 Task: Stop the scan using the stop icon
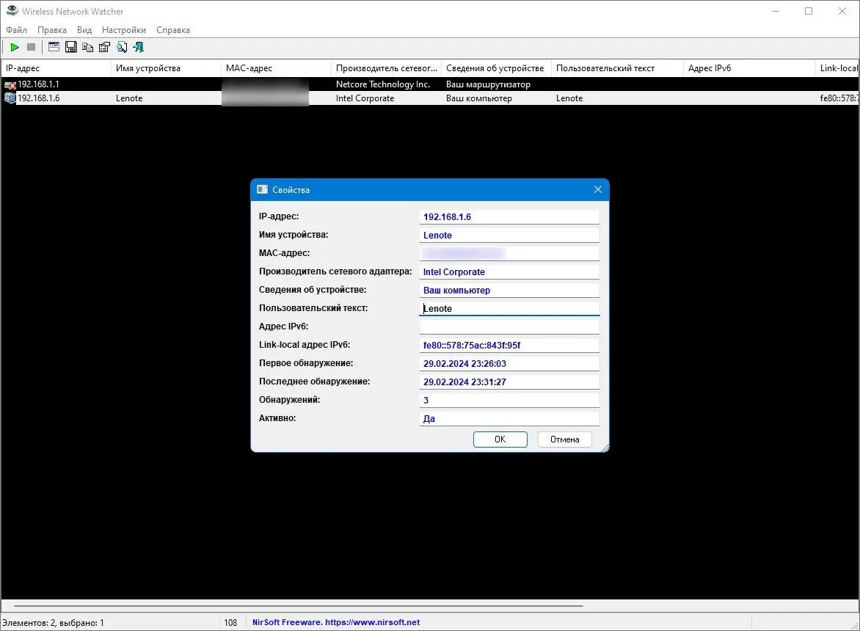[x=30, y=46]
